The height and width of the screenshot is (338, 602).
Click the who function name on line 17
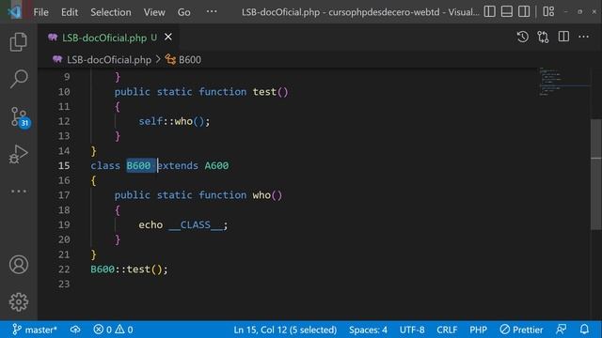261,195
